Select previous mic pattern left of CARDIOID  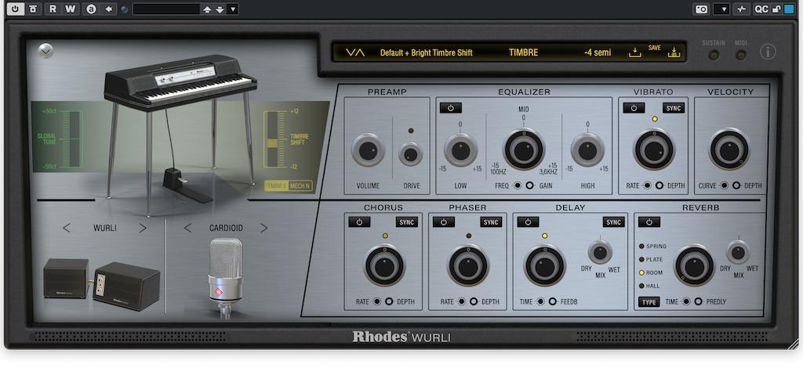pyautogui.click(x=187, y=228)
